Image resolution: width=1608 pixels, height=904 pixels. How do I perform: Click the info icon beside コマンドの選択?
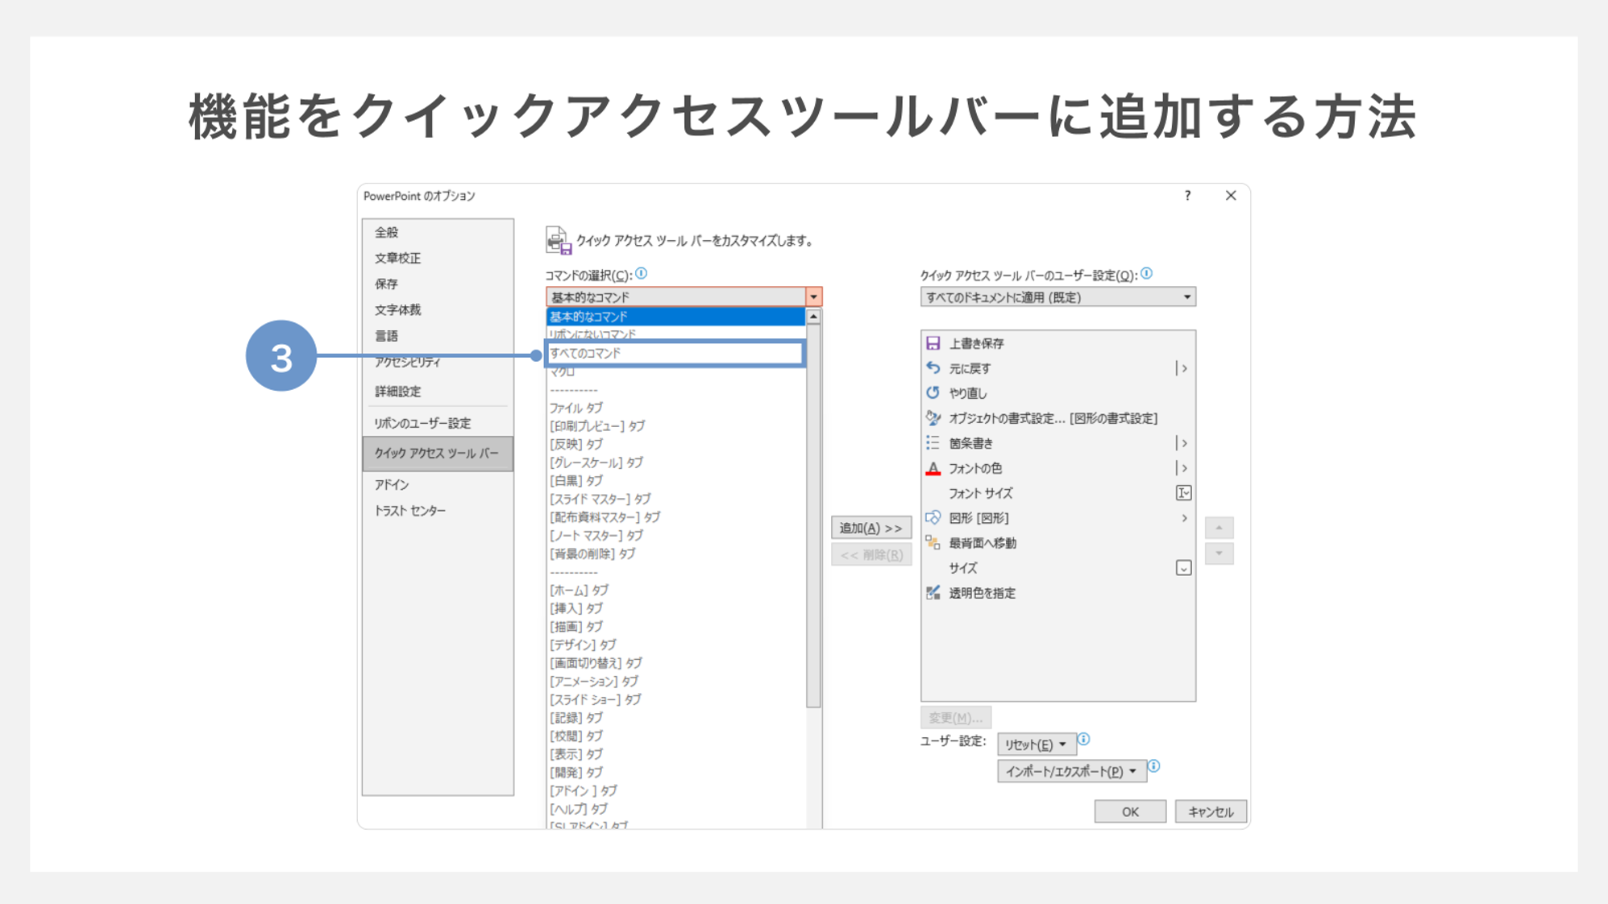642,274
